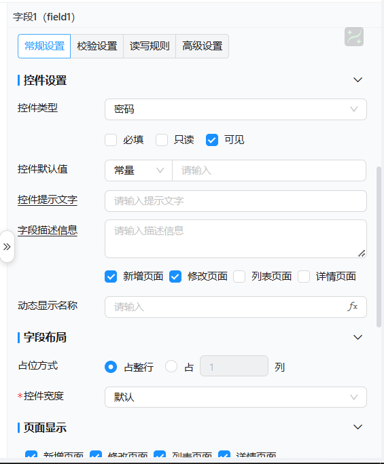Open the 控件类型 dropdown showing 密码

[236, 109]
